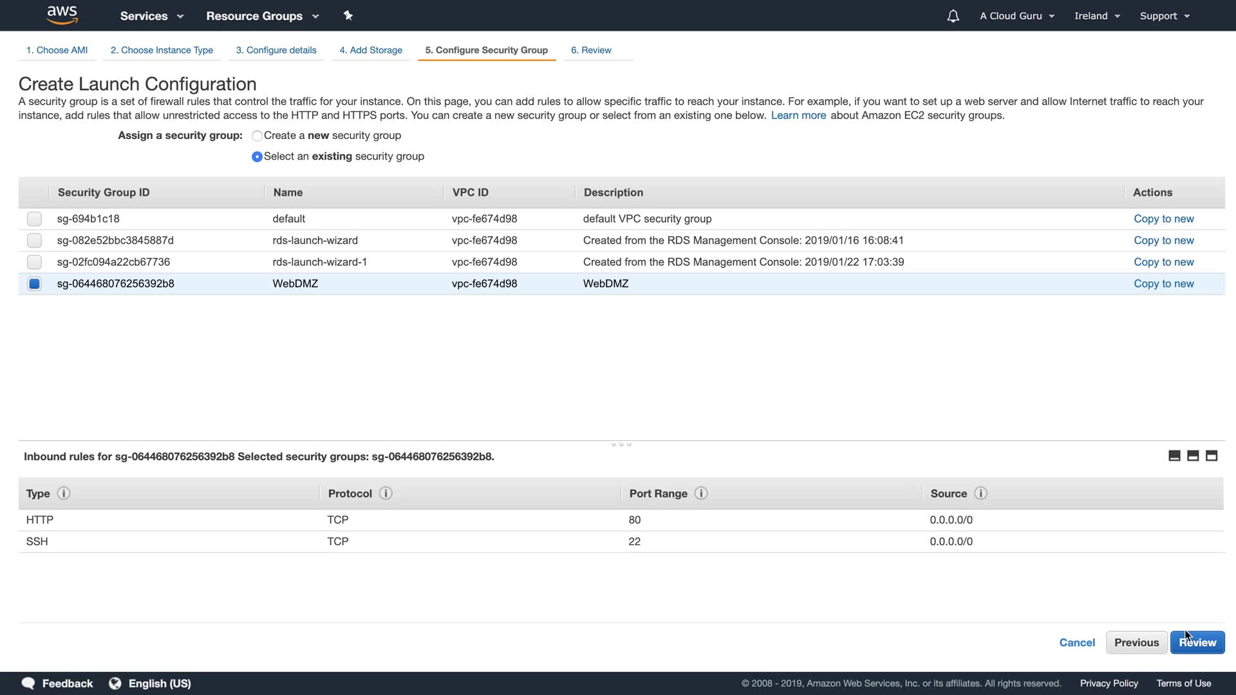Minimize the inbound rules panel
This screenshot has height=695, width=1236.
(x=1174, y=456)
